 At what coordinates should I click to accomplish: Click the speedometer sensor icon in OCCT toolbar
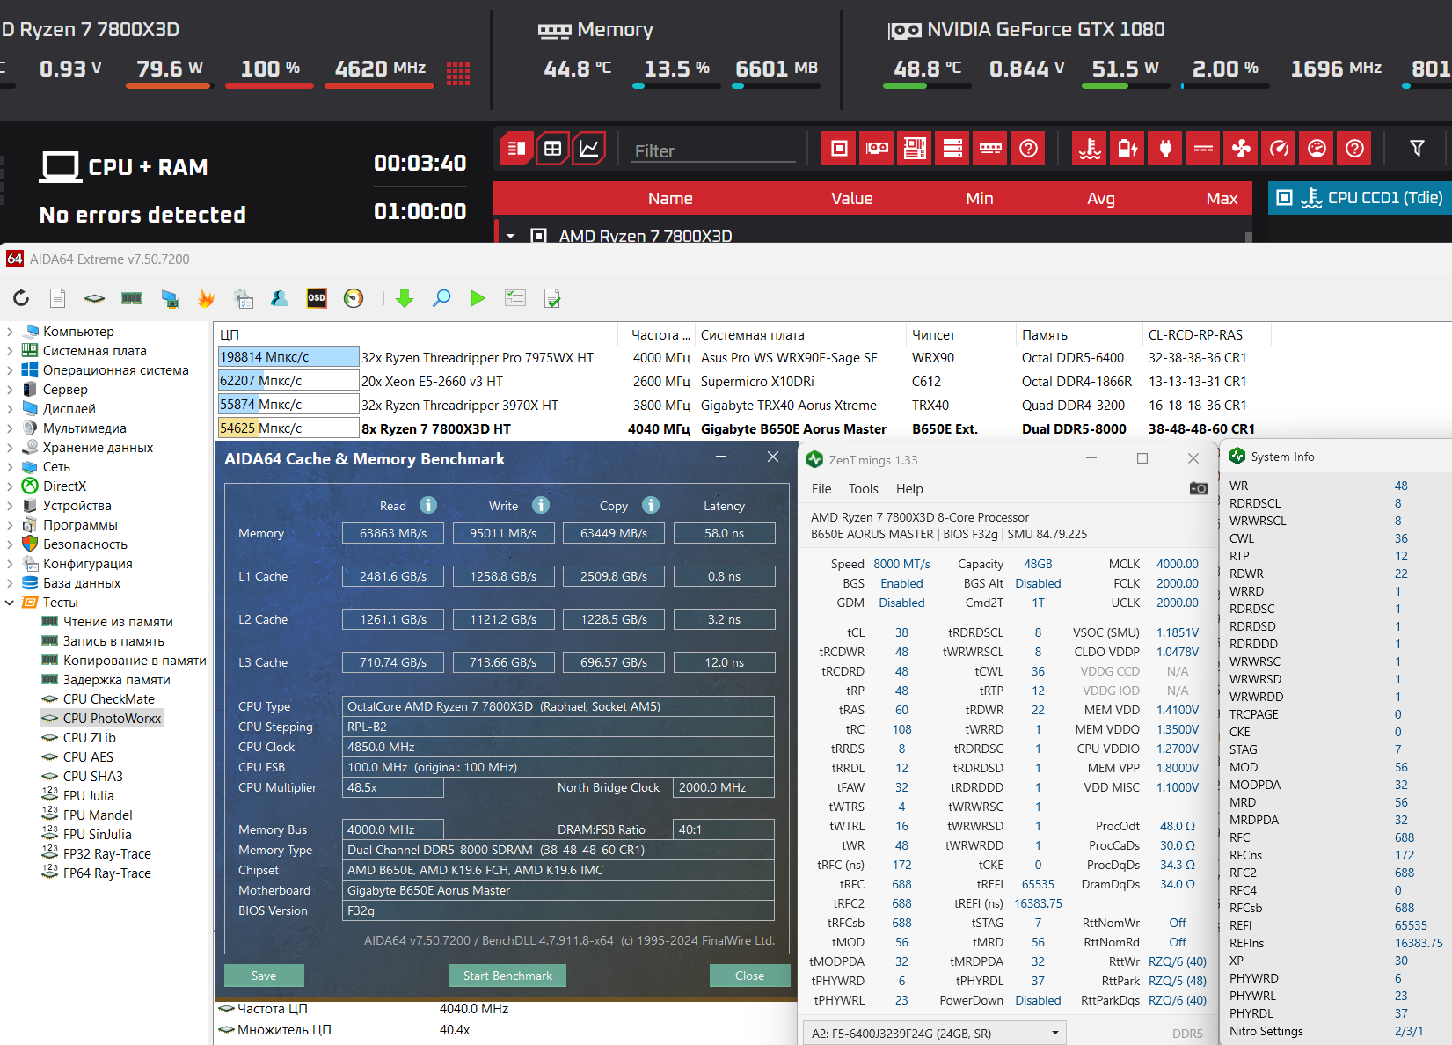tap(1279, 148)
